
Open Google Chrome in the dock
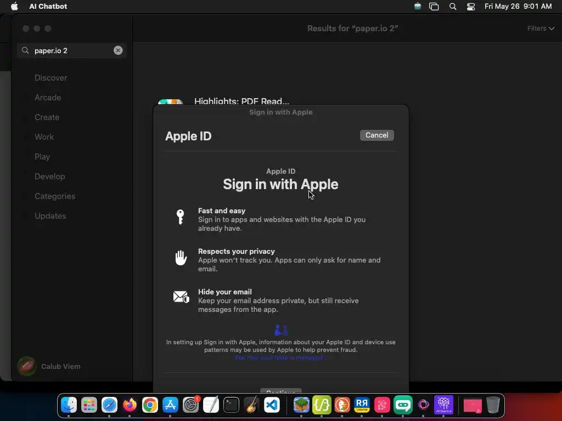click(150, 405)
